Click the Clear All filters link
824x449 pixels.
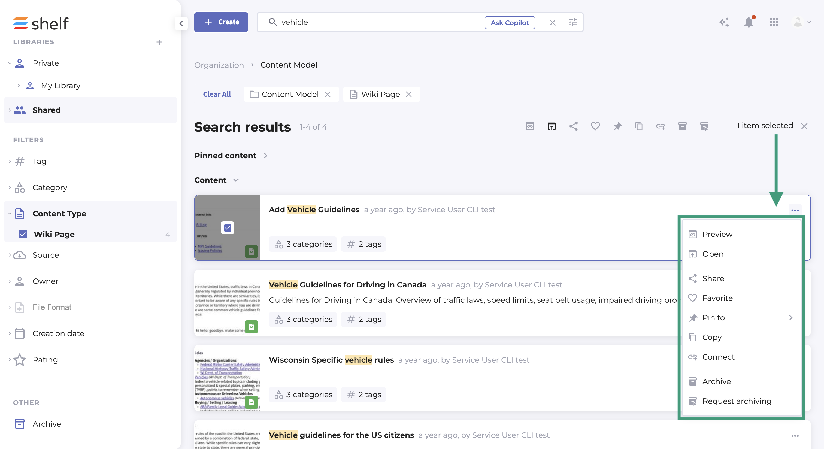217,94
